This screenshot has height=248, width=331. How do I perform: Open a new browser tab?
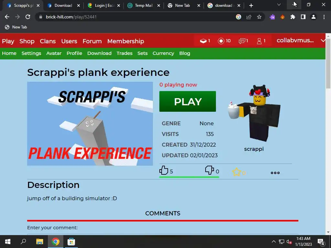251,5
